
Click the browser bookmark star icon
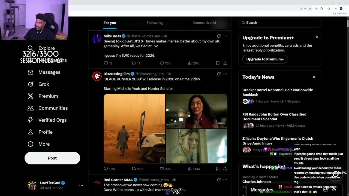point(310,9)
